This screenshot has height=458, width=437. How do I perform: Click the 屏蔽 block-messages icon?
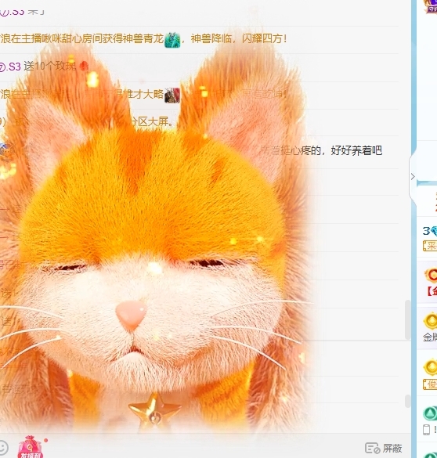[372, 448]
